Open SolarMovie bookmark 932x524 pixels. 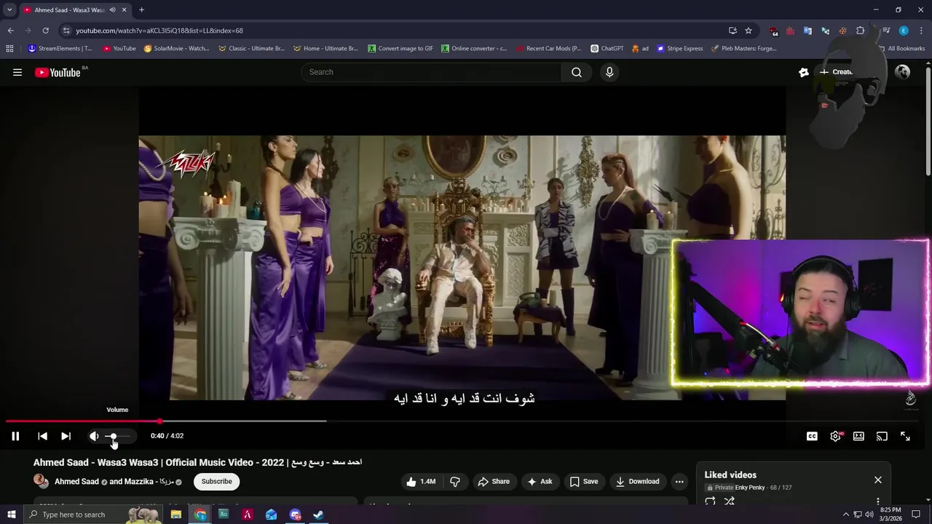(x=176, y=49)
